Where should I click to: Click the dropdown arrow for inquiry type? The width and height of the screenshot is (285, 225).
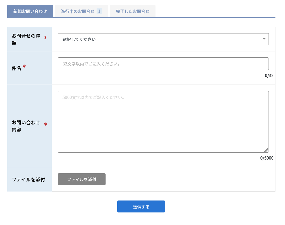pos(264,39)
